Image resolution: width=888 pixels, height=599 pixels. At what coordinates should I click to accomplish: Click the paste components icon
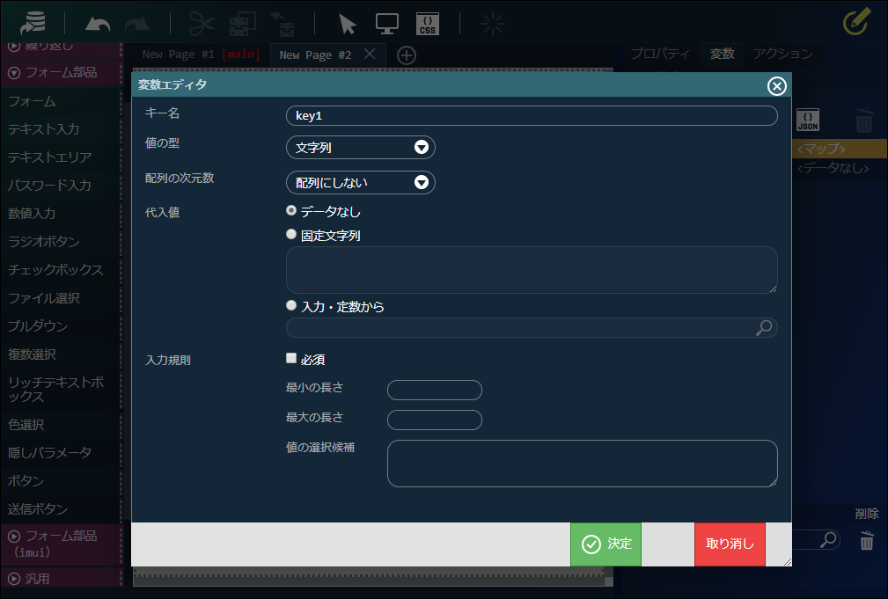(283, 24)
